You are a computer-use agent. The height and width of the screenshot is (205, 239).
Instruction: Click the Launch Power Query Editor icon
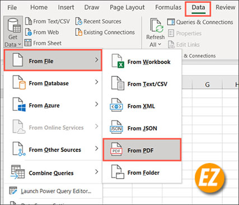(13, 190)
